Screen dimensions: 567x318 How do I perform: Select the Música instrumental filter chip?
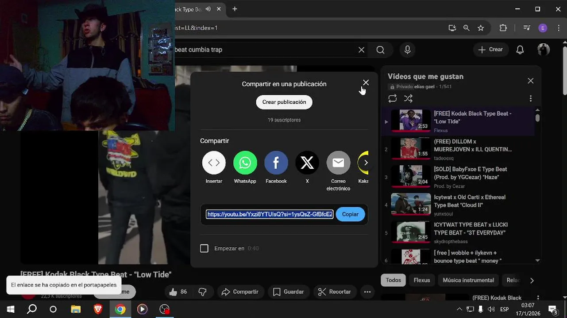point(468,280)
